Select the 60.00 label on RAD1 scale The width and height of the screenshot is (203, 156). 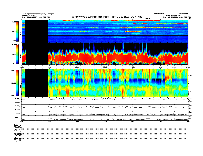(x=14, y=45)
